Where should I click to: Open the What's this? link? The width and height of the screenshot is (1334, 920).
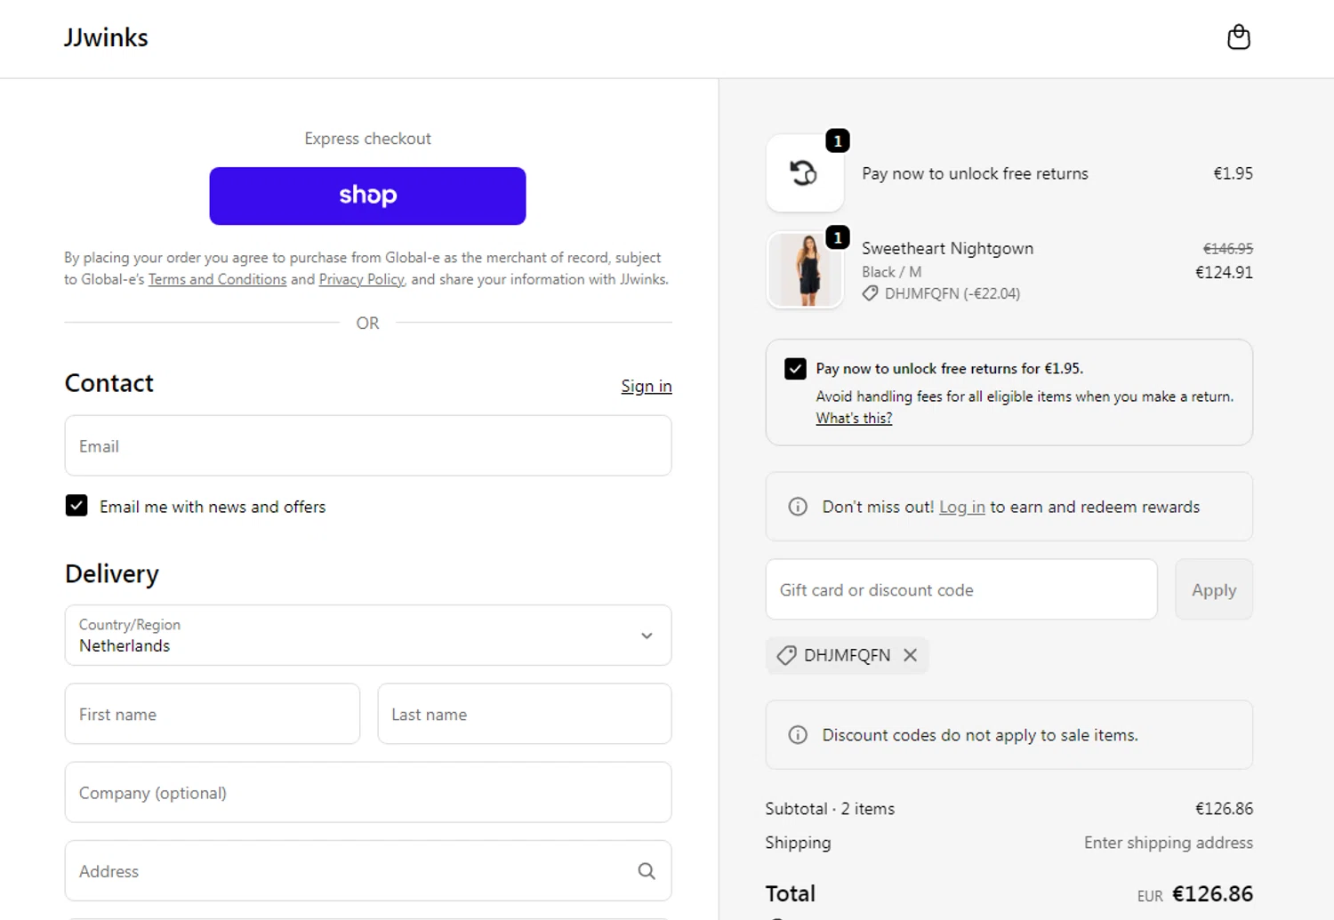tap(854, 418)
